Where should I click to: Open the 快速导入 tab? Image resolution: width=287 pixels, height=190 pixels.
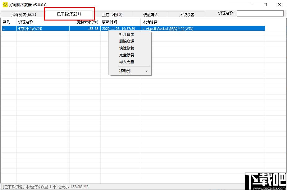(151, 15)
